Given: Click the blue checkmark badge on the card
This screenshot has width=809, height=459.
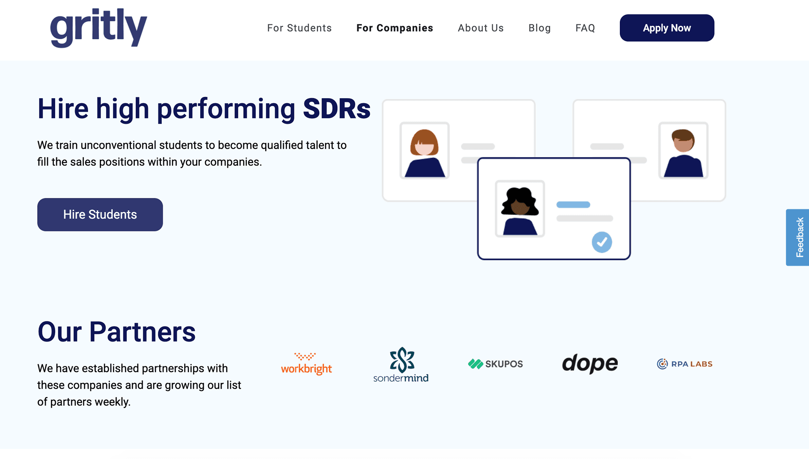Looking at the screenshot, I should 602,242.
